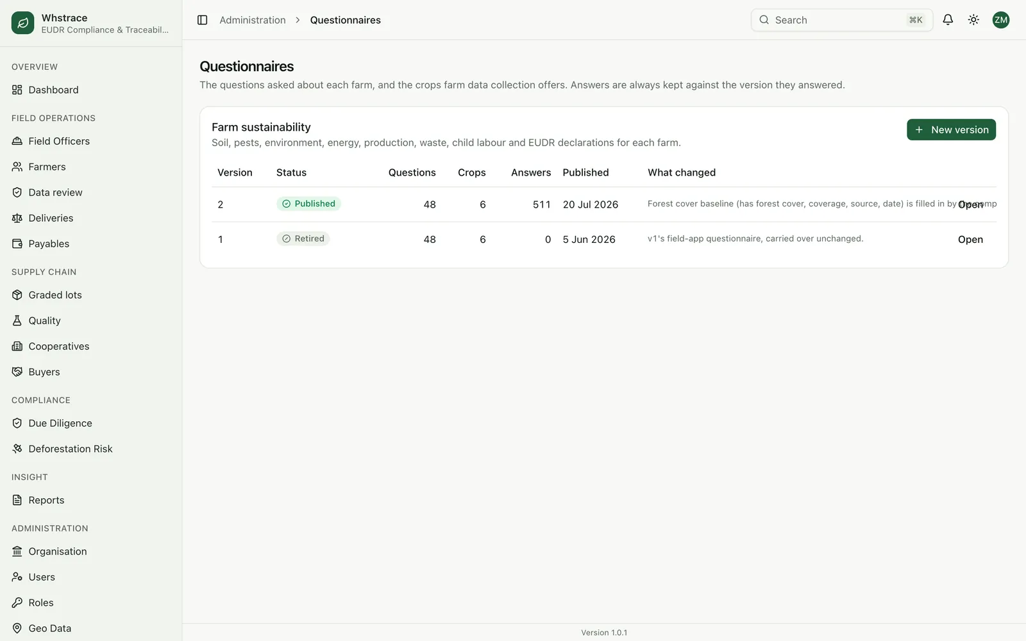The image size is (1026, 641).
Task: Open Dashboard from sidebar
Action: tap(91, 90)
